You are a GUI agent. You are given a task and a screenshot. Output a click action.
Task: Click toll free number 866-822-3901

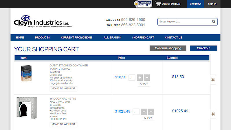[133, 25]
